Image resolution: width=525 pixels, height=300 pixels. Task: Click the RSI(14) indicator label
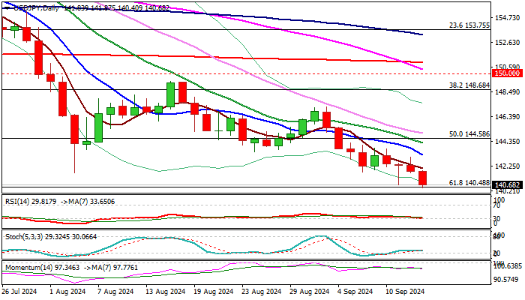(x=18, y=201)
